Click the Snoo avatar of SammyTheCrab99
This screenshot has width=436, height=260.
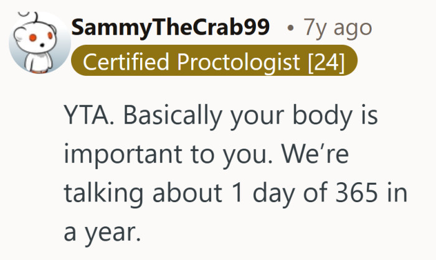click(36, 42)
